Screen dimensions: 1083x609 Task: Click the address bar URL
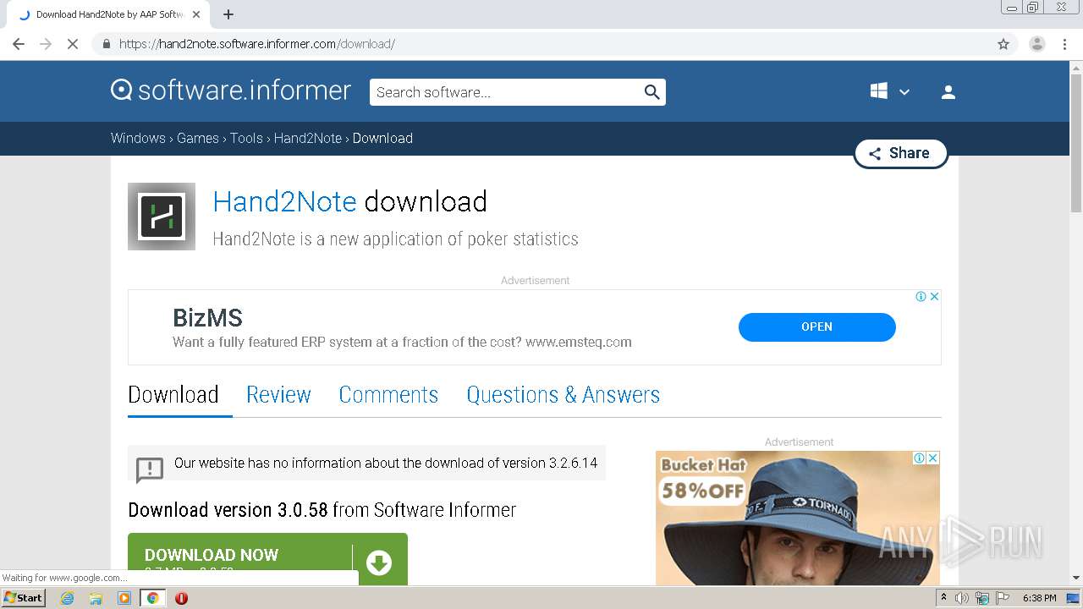coord(257,44)
